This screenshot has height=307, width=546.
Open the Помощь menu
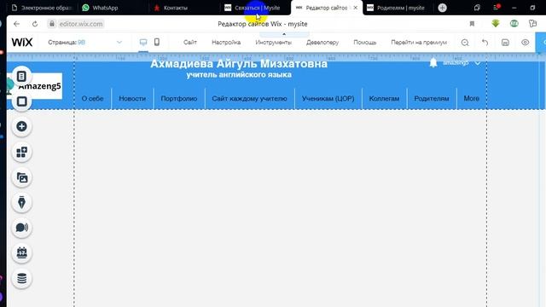[365, 42]
